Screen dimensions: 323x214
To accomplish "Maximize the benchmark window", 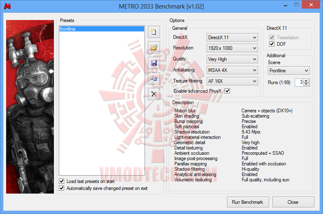I will click(x=296, y=5).
